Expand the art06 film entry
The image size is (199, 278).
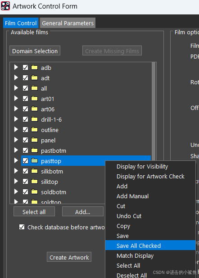pos(16,109)
